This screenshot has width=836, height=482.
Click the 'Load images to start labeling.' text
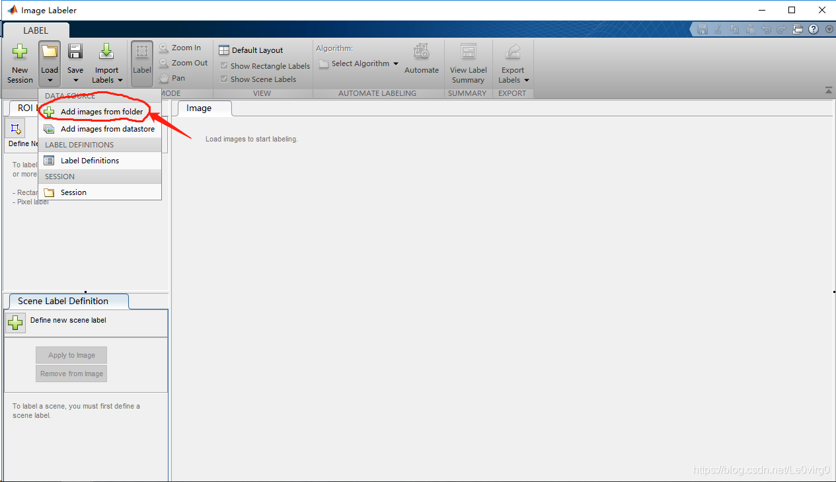[252, 140]
